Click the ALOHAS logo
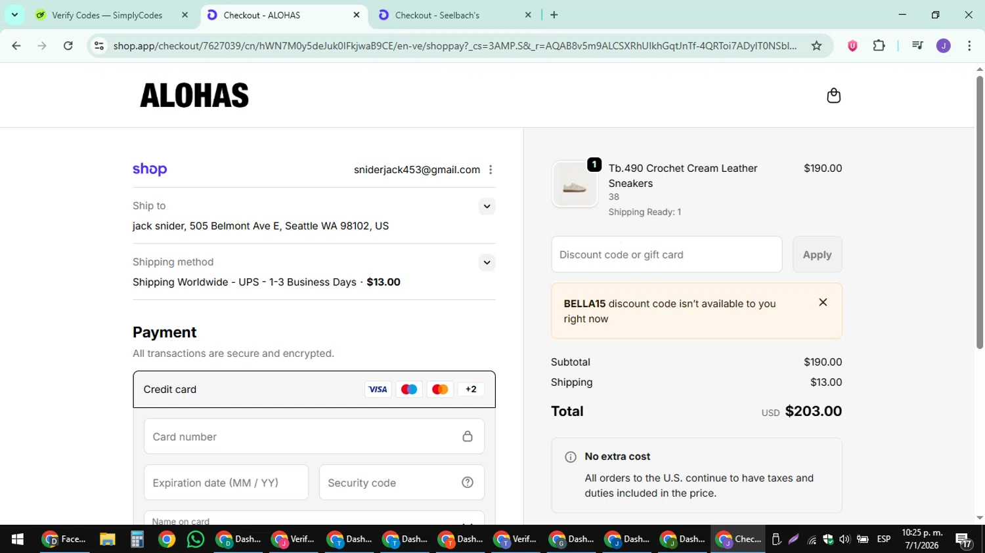 pos(194,95)
